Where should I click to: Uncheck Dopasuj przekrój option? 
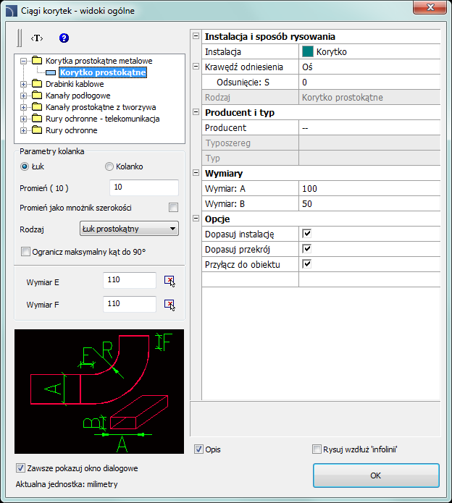tap(307, 249)
